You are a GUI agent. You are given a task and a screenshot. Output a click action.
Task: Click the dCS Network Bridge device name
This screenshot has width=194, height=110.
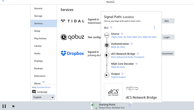pyautogui.click(x=141, y=97)
